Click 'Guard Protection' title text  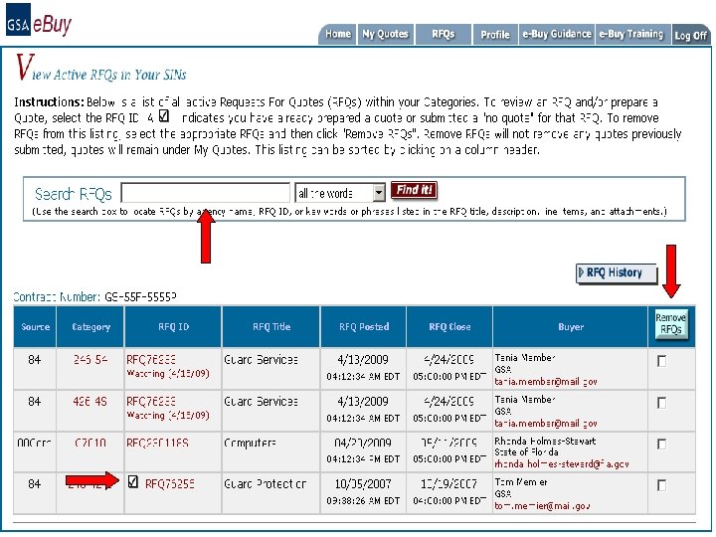265,484
